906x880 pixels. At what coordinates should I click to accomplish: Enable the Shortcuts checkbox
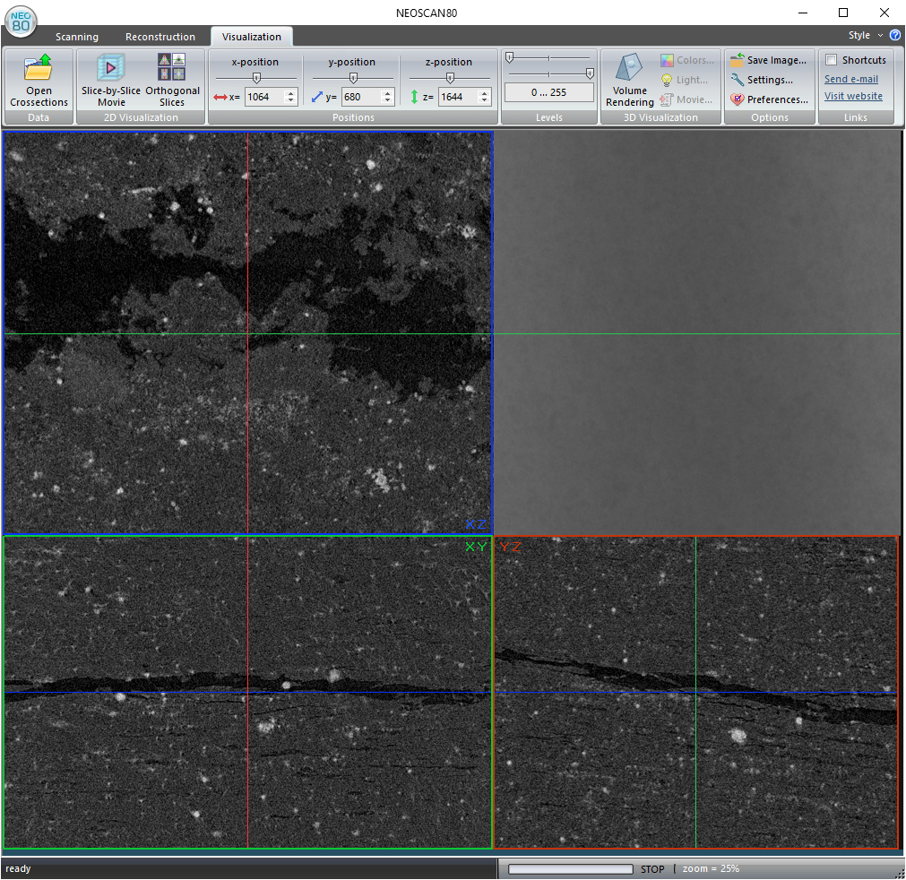[832, 60]
